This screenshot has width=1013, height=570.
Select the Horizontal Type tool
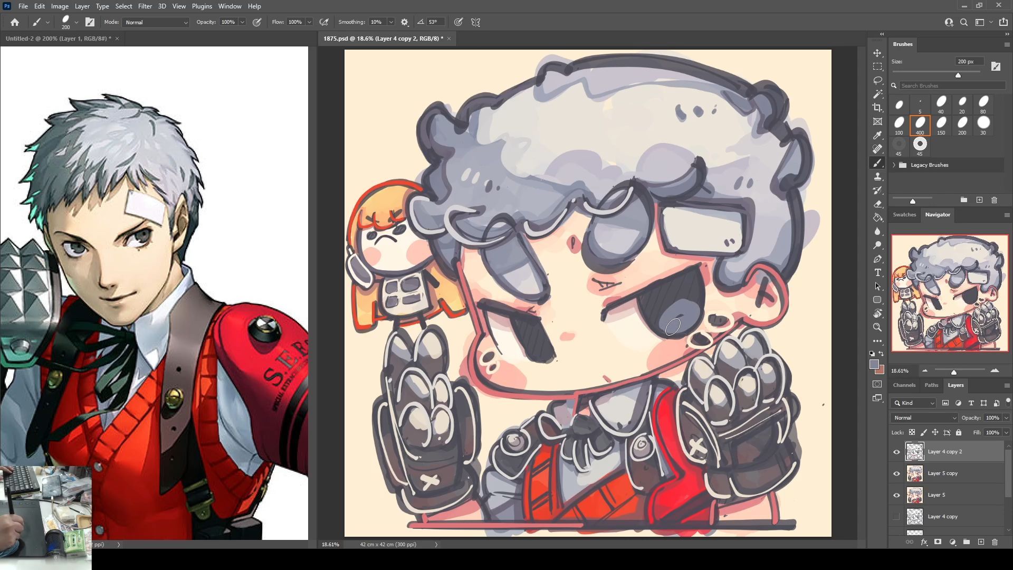click(x=877, y=272)
